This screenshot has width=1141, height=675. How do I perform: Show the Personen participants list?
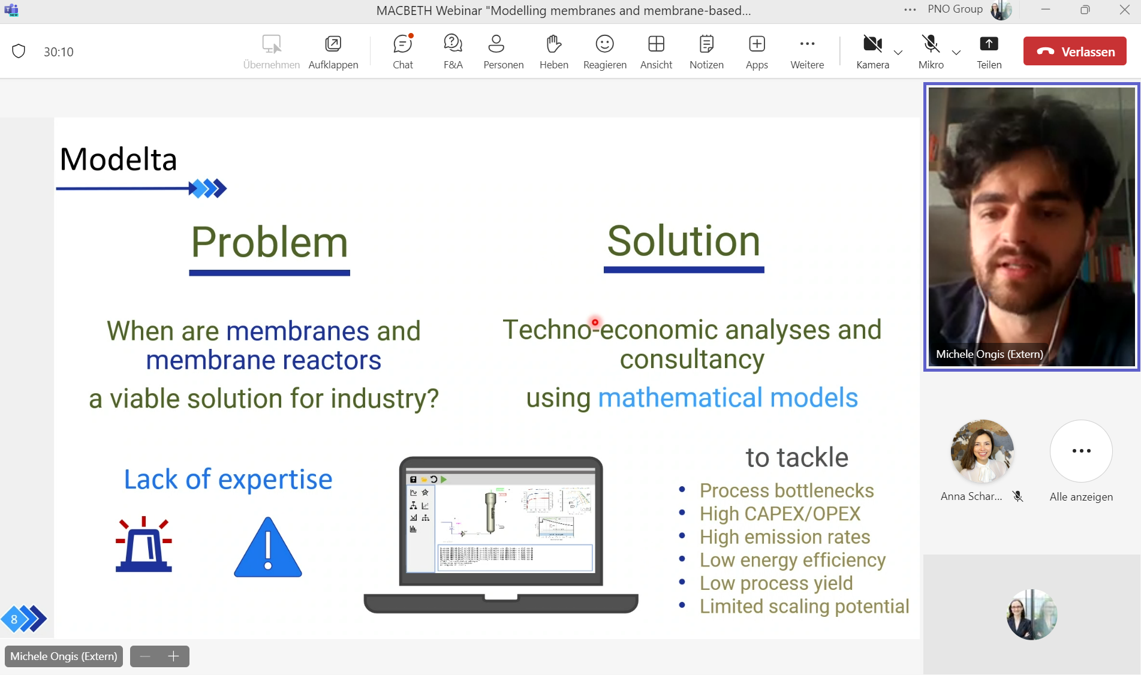pos(503,52)
